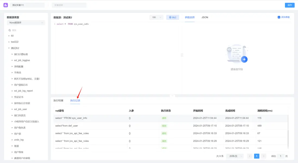Switch to the 执行结果 tab

point(58,101)
